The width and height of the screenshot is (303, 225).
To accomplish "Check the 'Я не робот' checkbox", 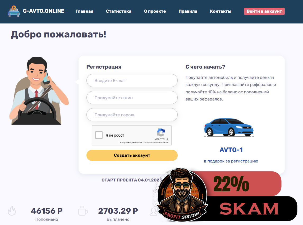I will (99, 135).
